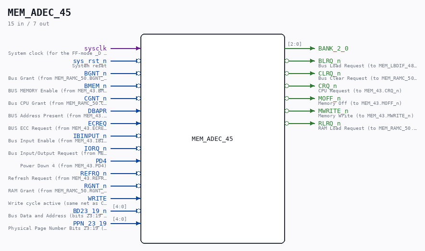The height and width of the screenshot is (251, 425).
Task: Click the MEM_ADEC_45 block center label
Action: point(212,139)
